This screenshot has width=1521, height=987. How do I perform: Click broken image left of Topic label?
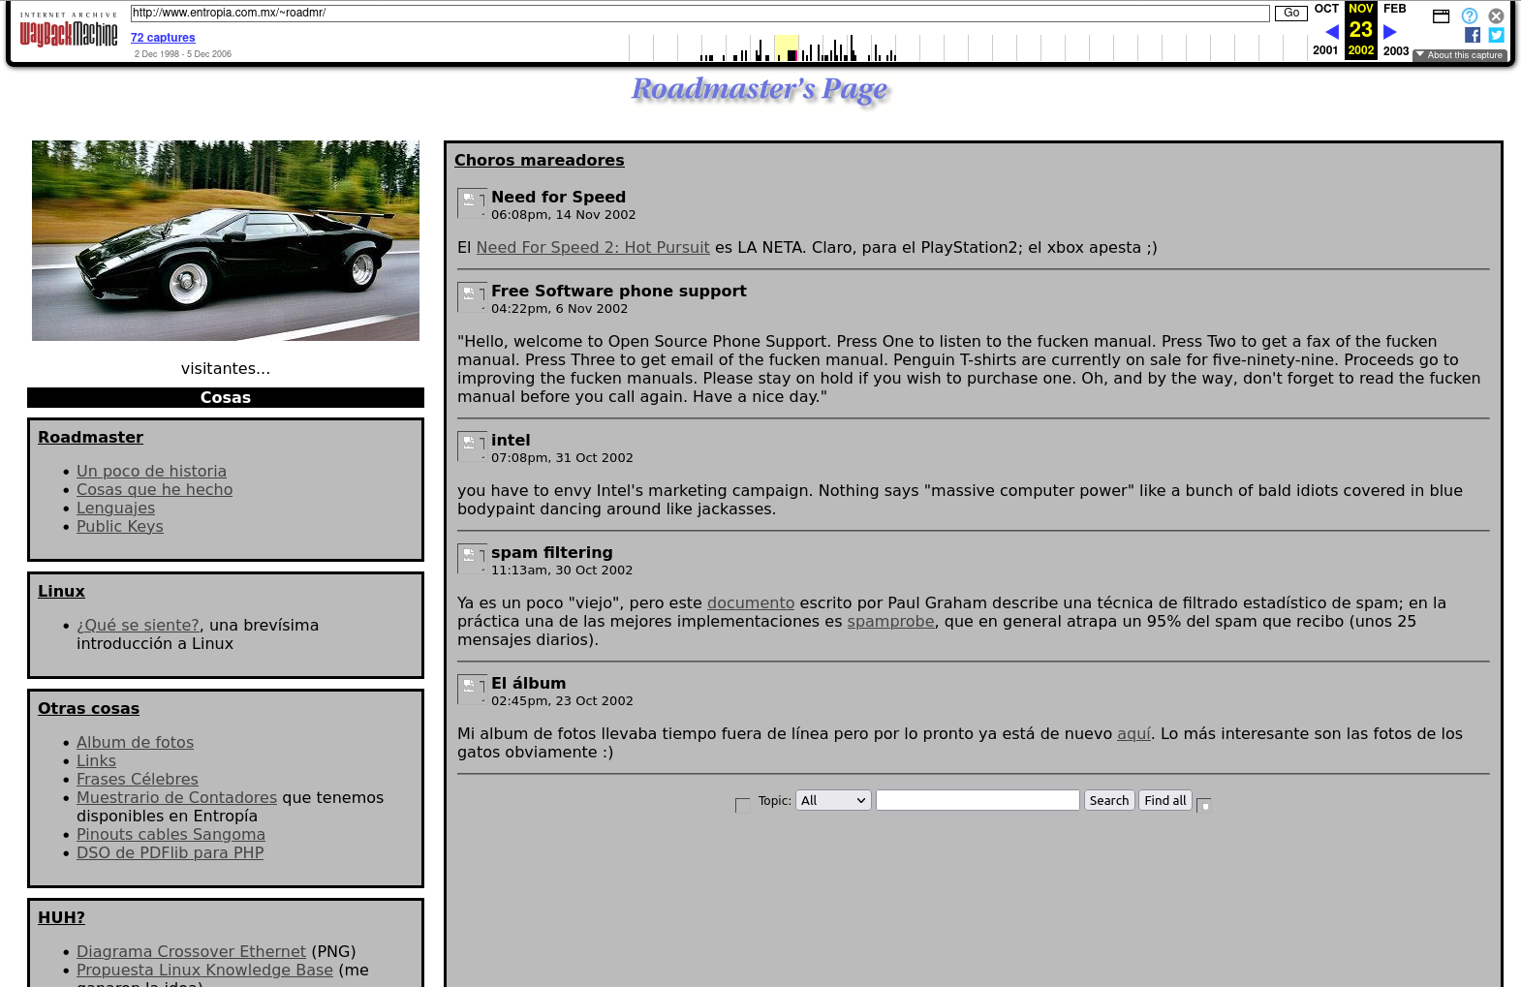coord(743,805)
